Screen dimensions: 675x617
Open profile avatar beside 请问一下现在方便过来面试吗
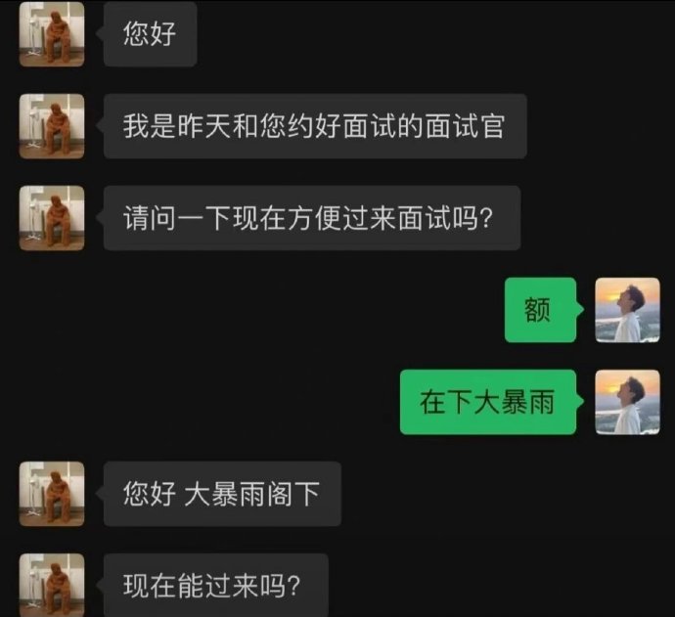point(52,218)
